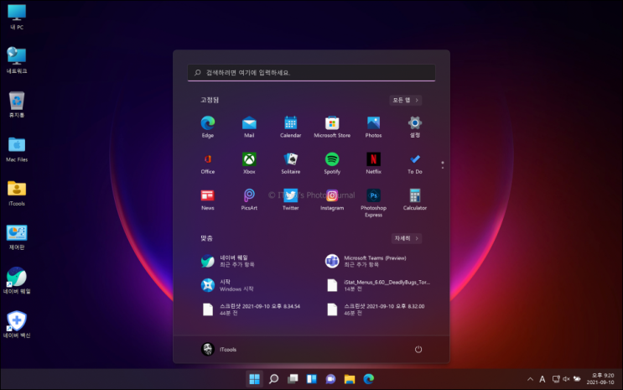This screenshot has height=390, width=623.
Task: Click the volume icon in system tray
Action: pyautogui.click(x=566, y=379)
